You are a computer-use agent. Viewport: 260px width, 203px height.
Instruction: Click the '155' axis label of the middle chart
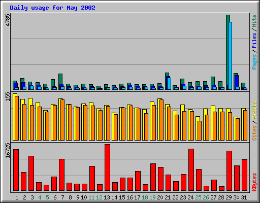point(8,97)
